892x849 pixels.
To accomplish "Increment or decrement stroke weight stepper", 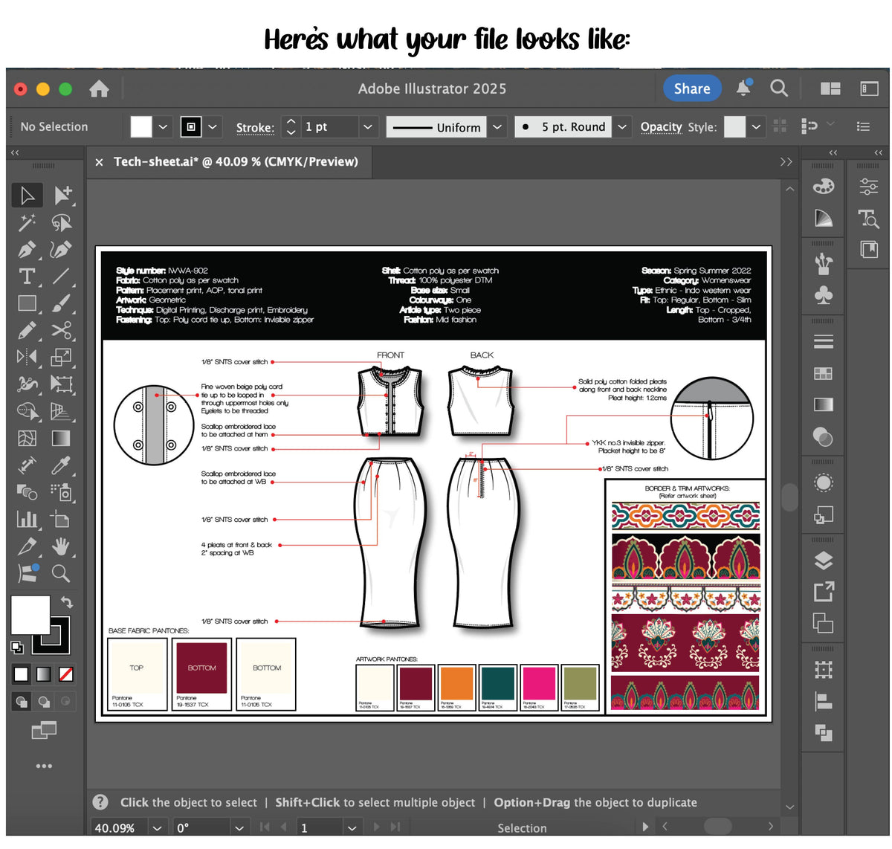I will pyautogui.click(x=291, y=127).
